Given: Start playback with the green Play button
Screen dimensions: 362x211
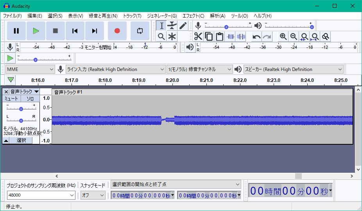Looking at the screenshot, I should pyautogui.click(x=36, y=31).
